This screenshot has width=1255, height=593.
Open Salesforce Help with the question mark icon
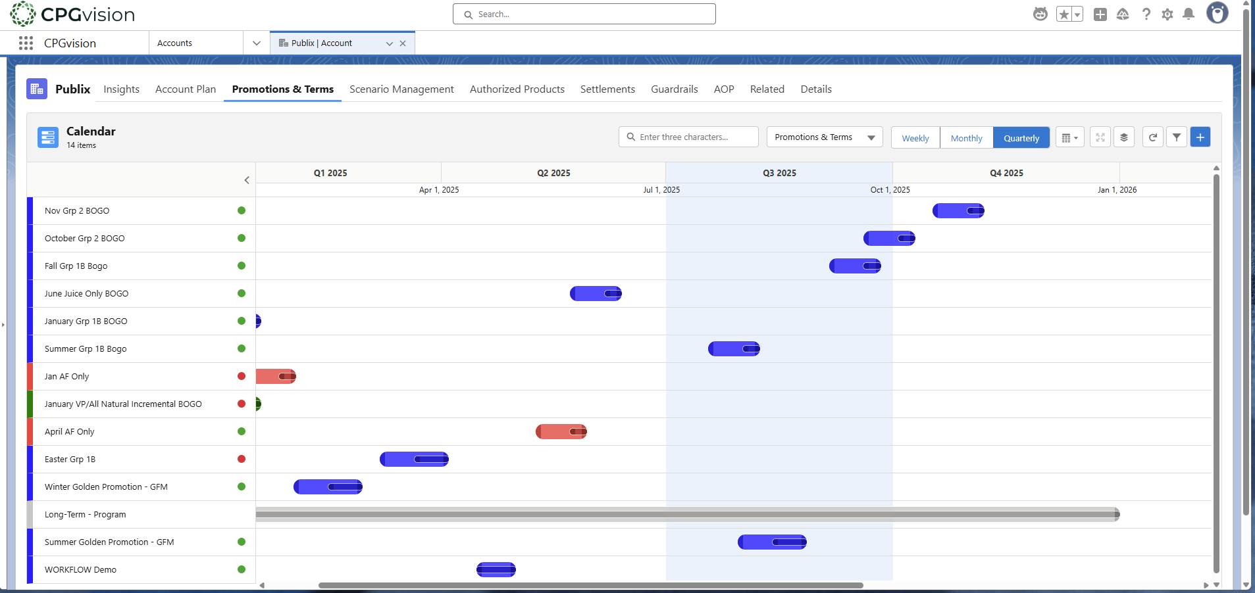[x=1146, y=14]
